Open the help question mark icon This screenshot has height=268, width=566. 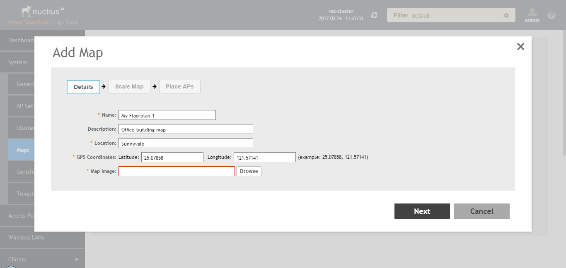point(551,15)
